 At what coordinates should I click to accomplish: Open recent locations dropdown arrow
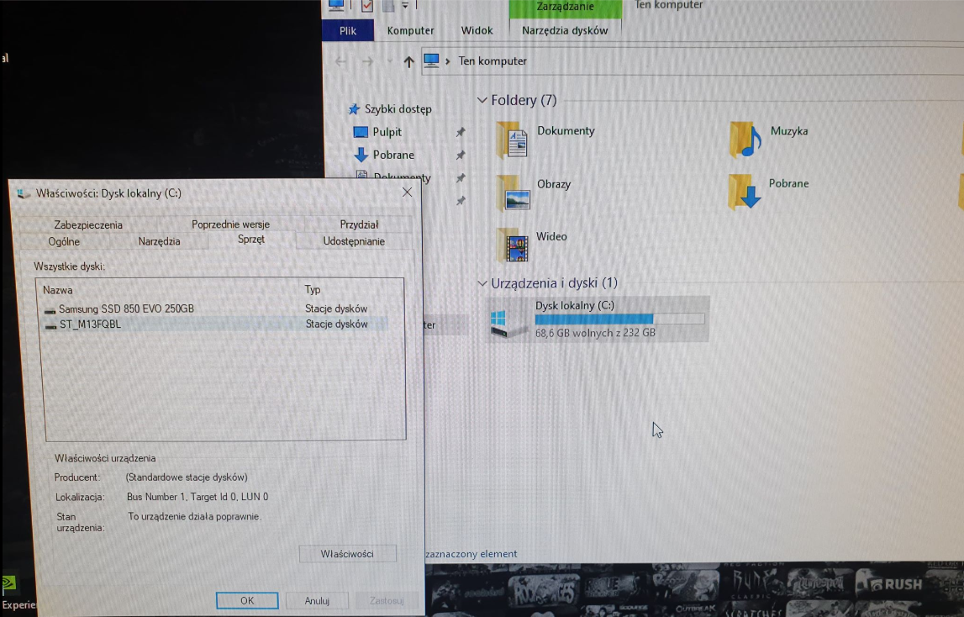(x=389, y=61)
